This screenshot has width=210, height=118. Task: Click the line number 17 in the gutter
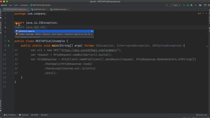4,87
